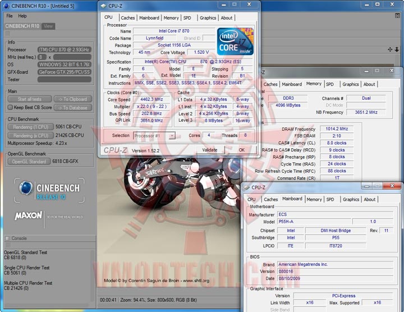Click the move-arrows icon in the Cinebench viewport
Screen dimensions: 404x312
click(x=390, y=49)
